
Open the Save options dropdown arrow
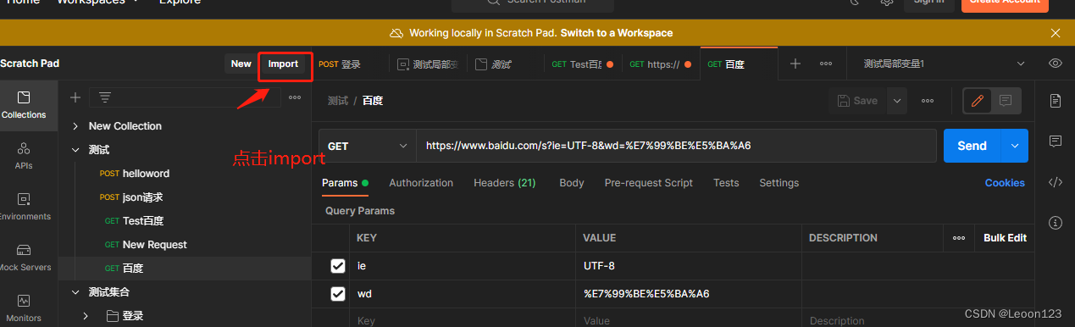pos(897,100)
